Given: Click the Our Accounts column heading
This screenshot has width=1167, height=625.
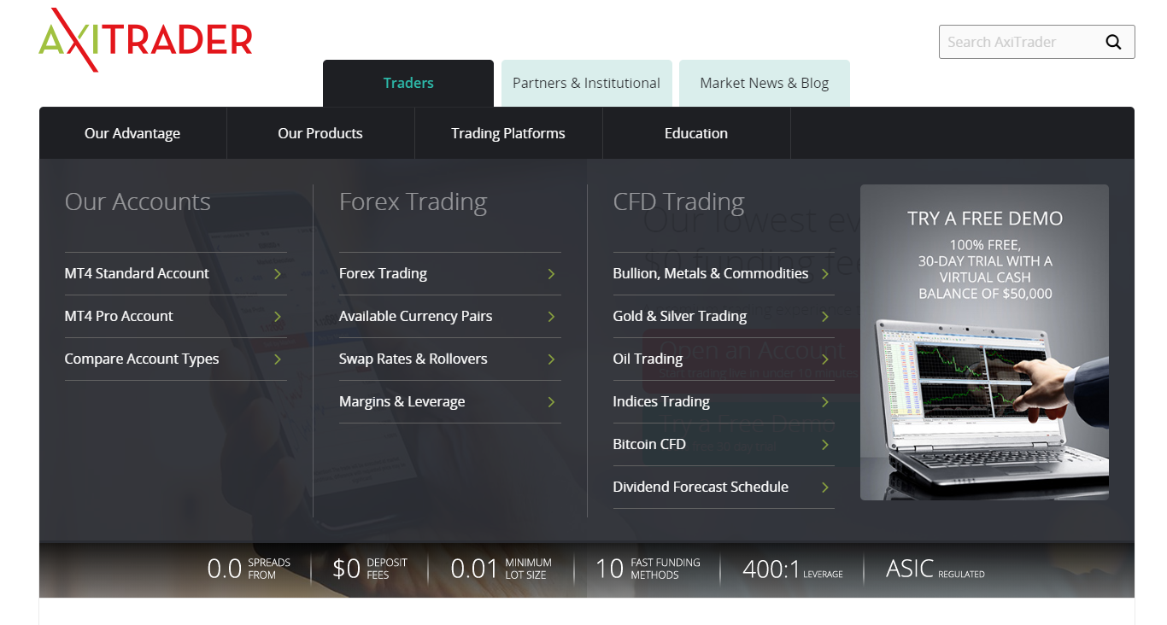Looking at the screenshot, I should [x=138, y=202].
